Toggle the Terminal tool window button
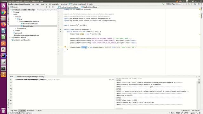The width and height of the screenshot is (203, 114). pos(31,111)
